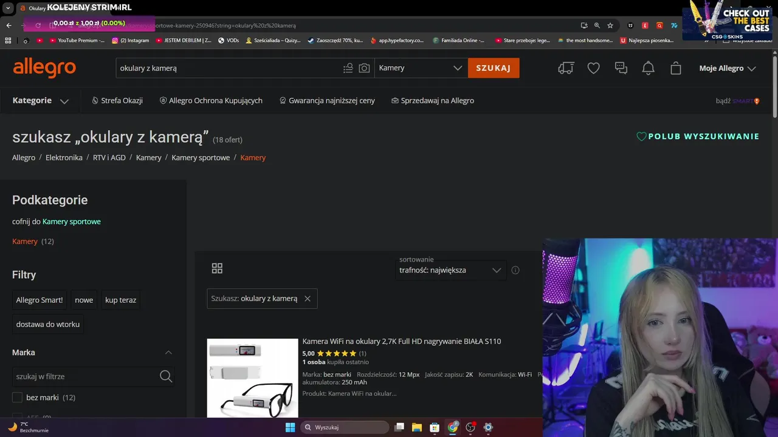
Task: Open the Settings gear on the taskbar
Action: click(488, 427)
